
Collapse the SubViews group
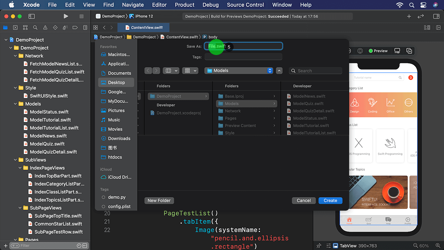click(x=15, y=160)
